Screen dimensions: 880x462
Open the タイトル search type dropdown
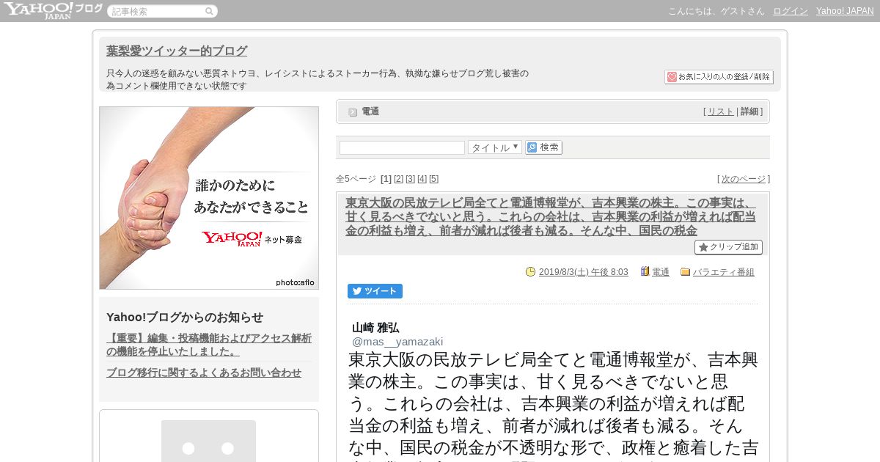[x=495, y=147]
